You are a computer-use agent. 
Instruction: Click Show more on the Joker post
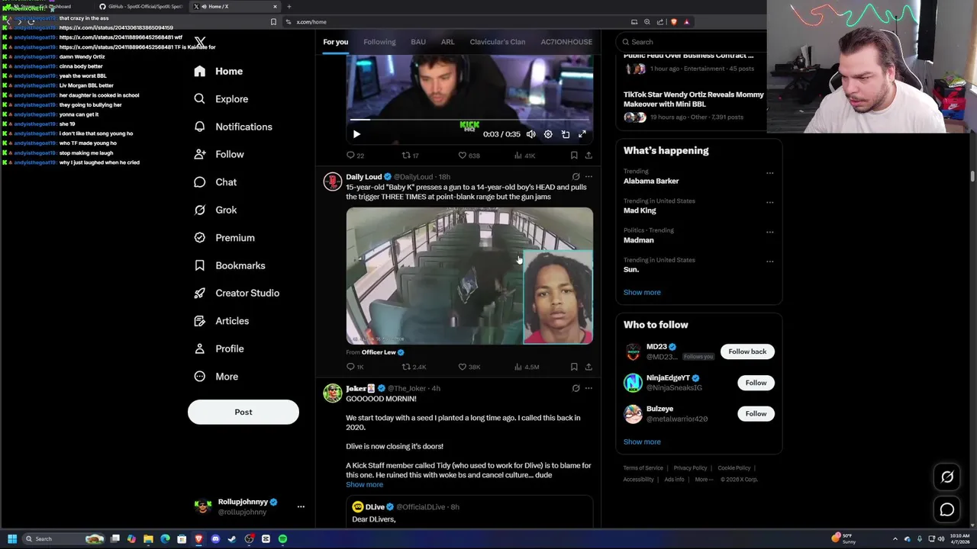(364, 485)
